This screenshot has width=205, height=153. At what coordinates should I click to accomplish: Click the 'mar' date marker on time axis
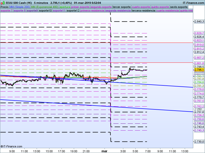pos(105,151)
